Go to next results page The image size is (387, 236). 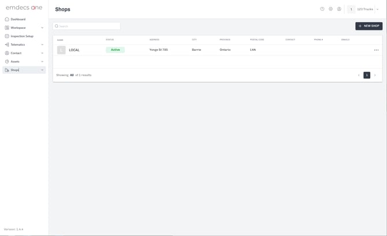tap(375, 75)
